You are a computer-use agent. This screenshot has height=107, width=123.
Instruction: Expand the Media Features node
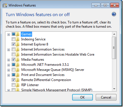tap(9, 60)
